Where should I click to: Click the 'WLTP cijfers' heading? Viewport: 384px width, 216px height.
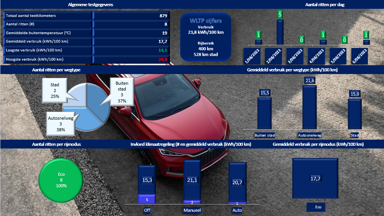[x=206, y=21]
